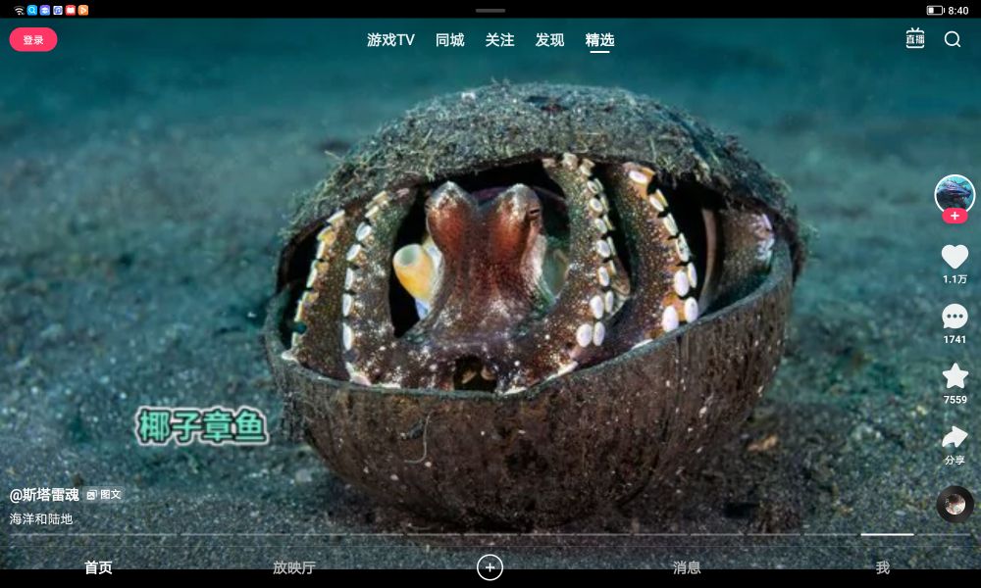Jump to the highlighted photo progress segment
981x588 pixels.
pos(887,534)
